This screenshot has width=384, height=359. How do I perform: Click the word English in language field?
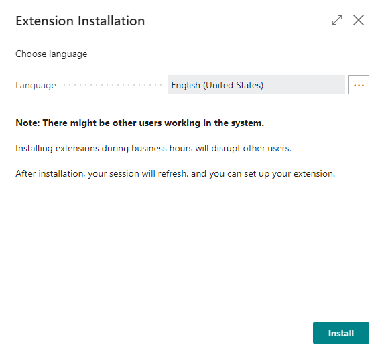[186, 85]
